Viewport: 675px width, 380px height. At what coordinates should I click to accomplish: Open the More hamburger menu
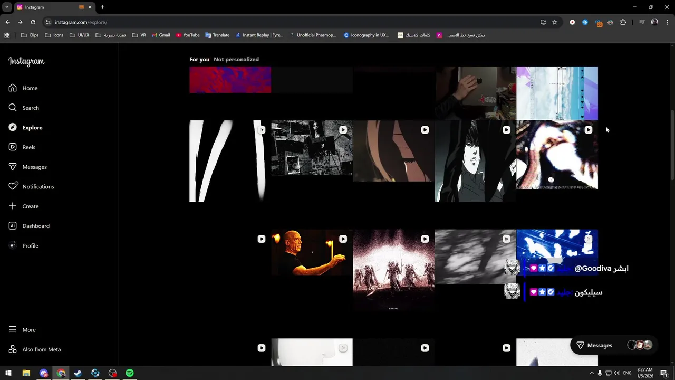(22, 330)
